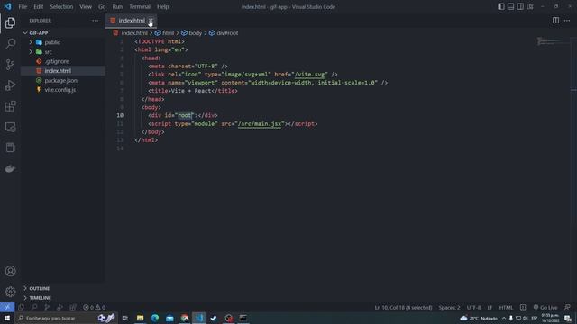The width and height of the screenshot is (577, 324).
Task: Open Mail app from taskbar
Action: coord(169,318)
